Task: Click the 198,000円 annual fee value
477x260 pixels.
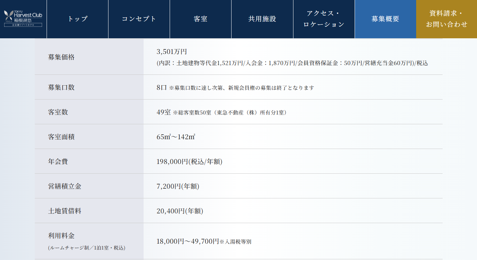Action: click(x=189, y=161)
